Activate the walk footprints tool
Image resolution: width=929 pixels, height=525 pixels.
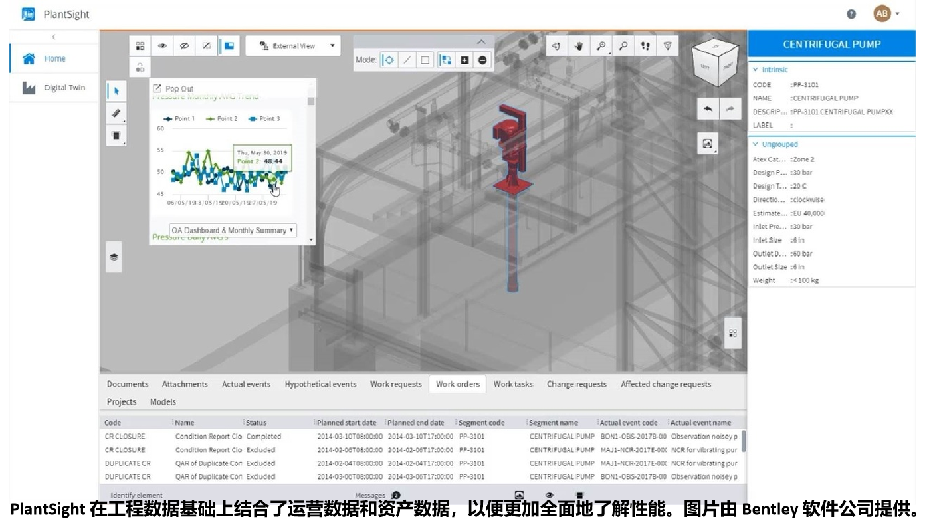click(645, 46)
